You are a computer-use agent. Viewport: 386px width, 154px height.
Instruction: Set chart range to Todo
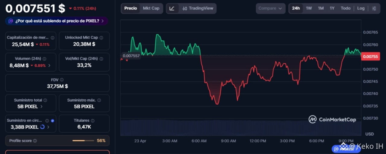coord(346,8)
